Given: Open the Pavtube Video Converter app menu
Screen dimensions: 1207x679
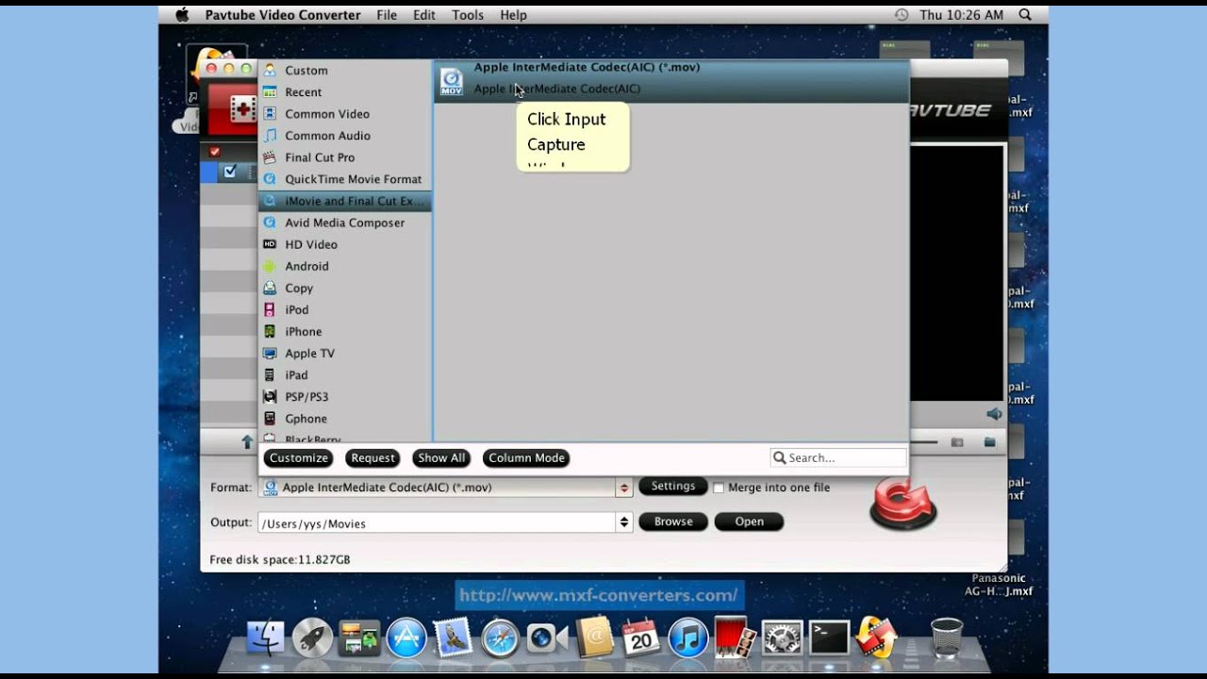Looking at the screenshot, I should coord(283,15).
